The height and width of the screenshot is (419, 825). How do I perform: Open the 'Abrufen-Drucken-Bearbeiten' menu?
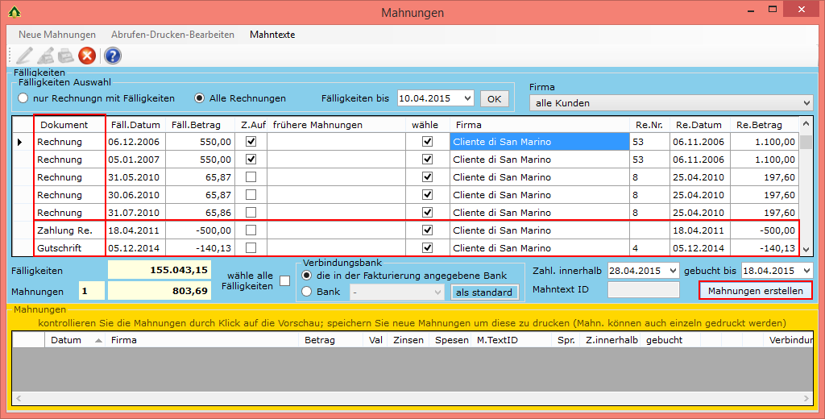pos(172,35)
